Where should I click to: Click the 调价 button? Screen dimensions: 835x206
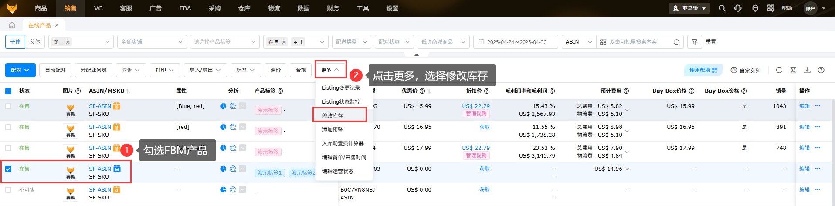tap(276, 70)
